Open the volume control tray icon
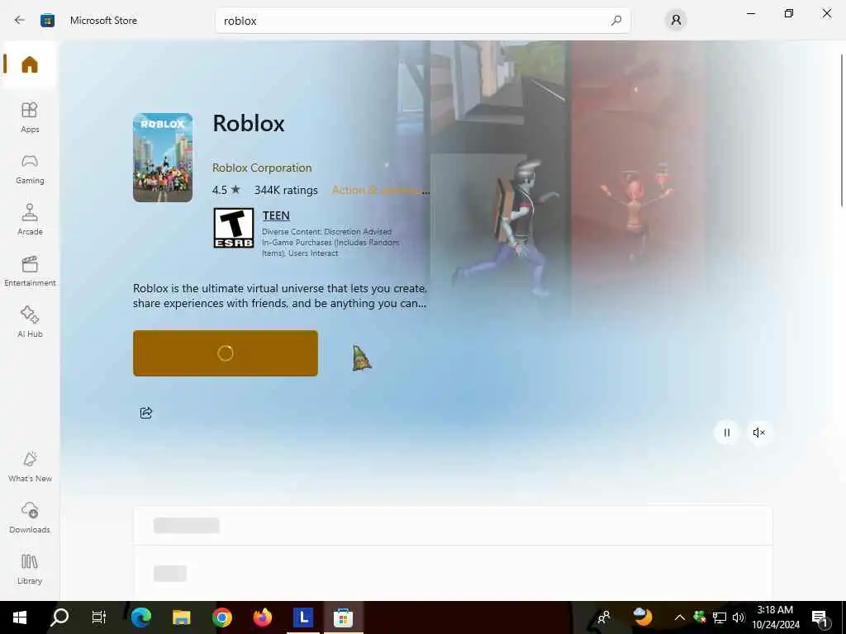Viewport: 846px width, 634px height. pos(738,617)
